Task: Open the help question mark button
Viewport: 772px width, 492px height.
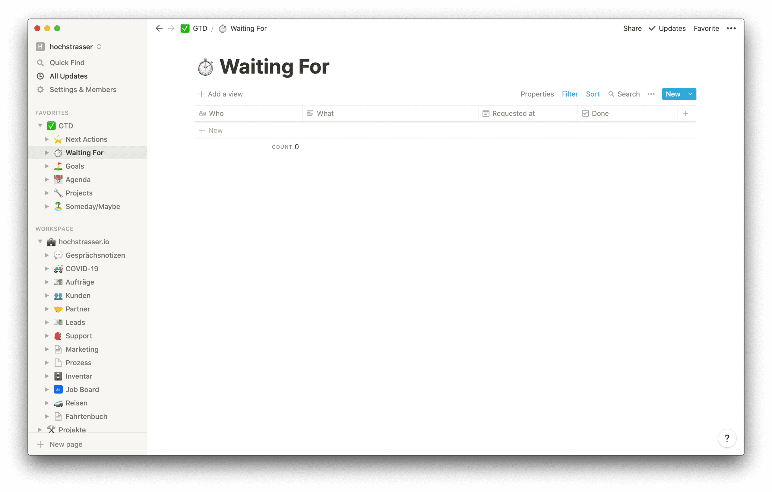Action: point(727,438)
